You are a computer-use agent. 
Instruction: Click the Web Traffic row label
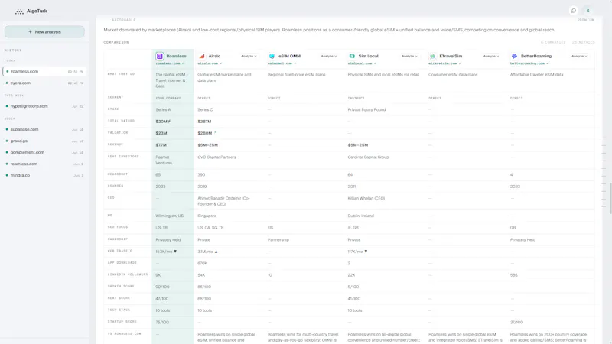tap(120, 251)
